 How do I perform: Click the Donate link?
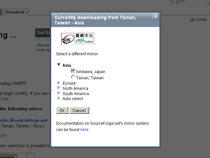coord(201,20)
